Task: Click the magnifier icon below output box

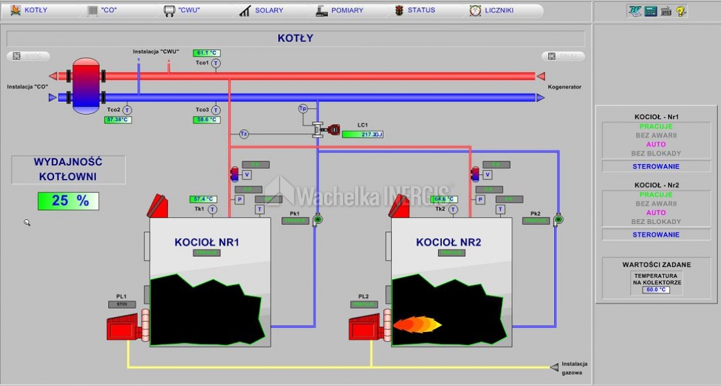Action: coord(27,223)
